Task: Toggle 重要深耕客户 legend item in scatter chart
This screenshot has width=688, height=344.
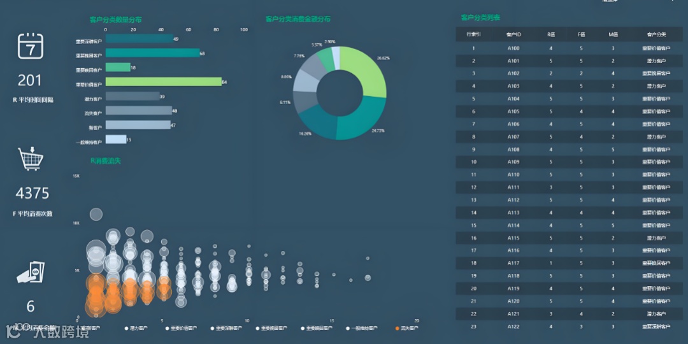Action: coord(226,328)
